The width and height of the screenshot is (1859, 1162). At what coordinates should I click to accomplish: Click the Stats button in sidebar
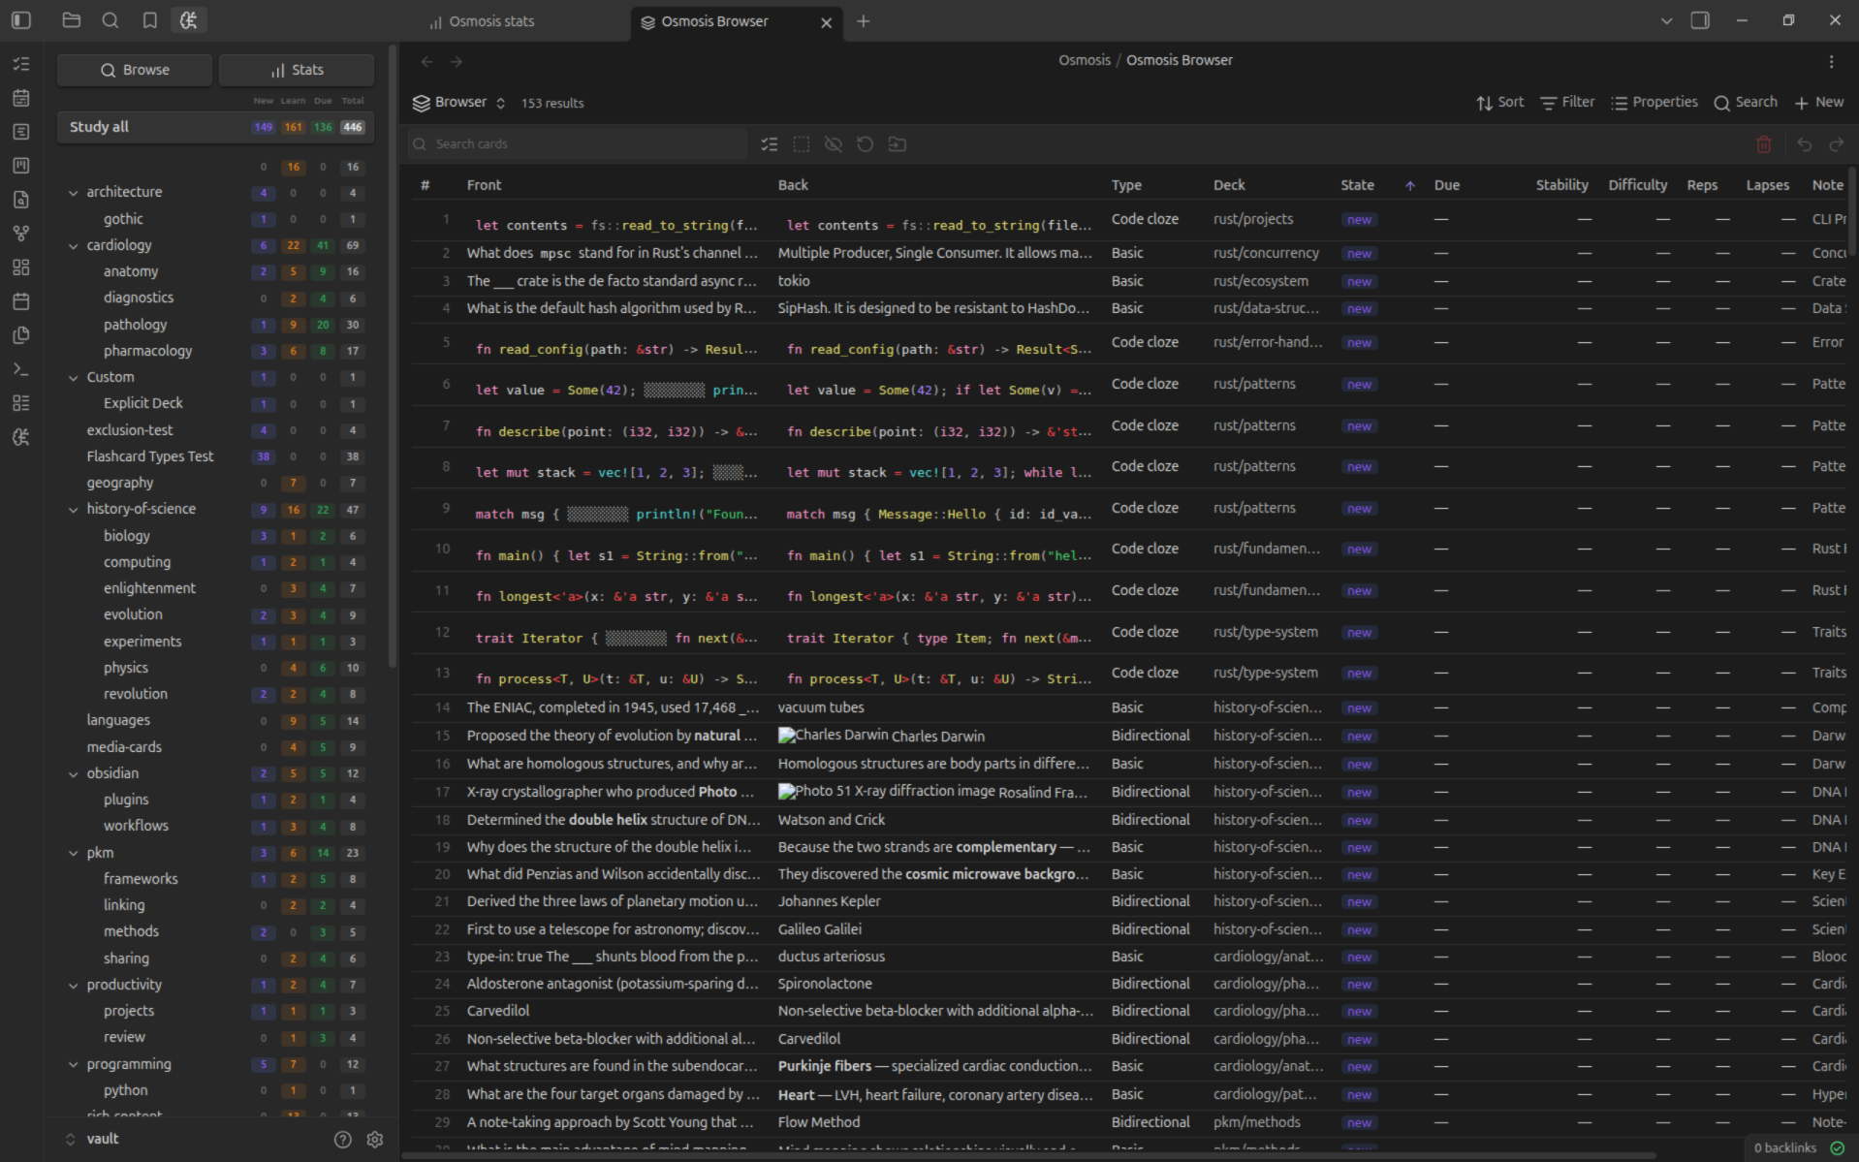point(297,70)
